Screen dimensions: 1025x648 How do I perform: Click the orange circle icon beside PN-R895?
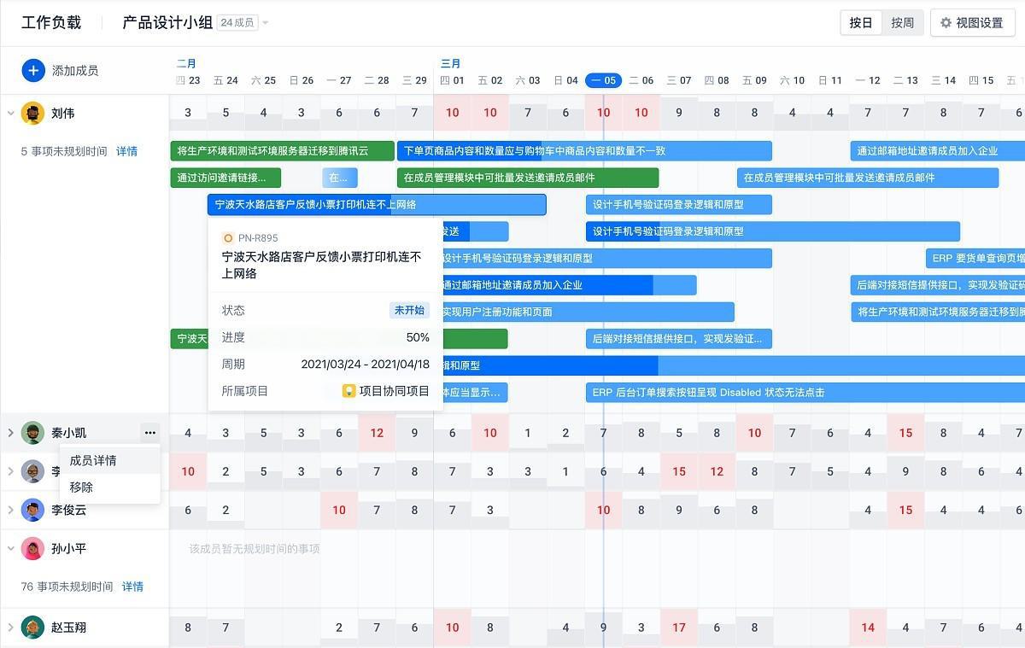228,238
